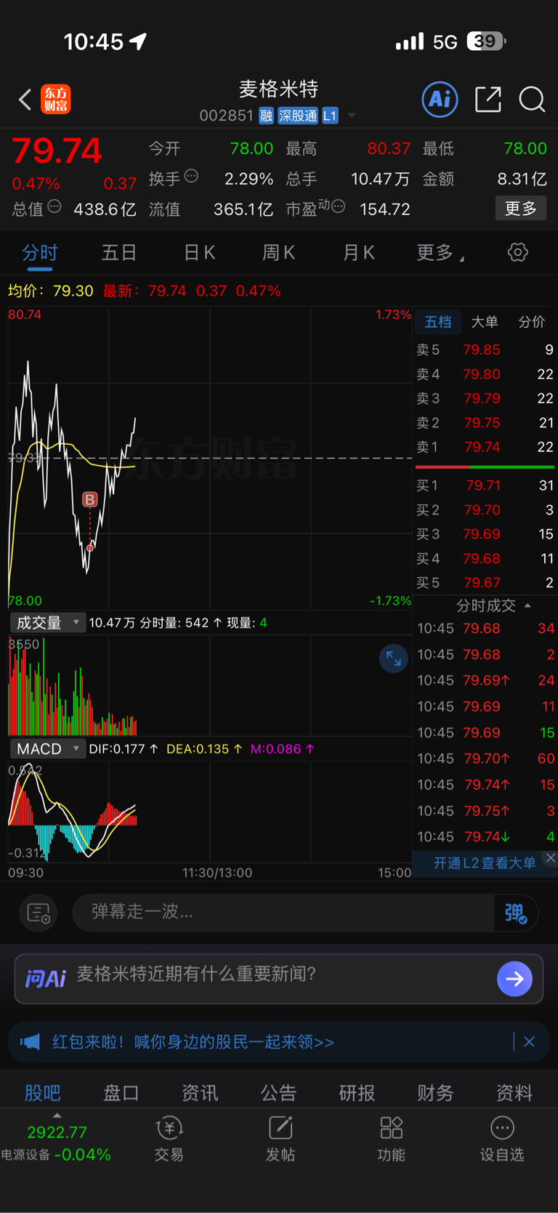The height and width of the screenshot is (1213, 558).
Task: Switch to 日K chart tab
Action: point(199,252)
